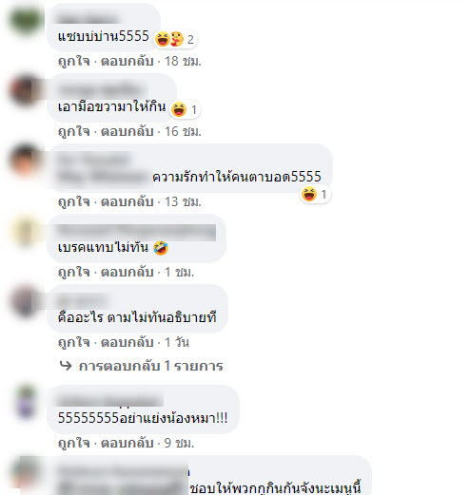Expand การตอบกลับ 1 รายการ replies
This screenshot has width=470, height=495.
point(151,366)
